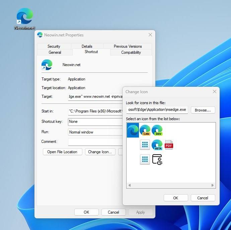Click the icon list's left scroll arrow
Image resolution: width=231 pixels, height=230 pixels.
(x=130, y=185)
